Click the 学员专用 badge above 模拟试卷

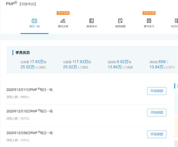(63, 13)
